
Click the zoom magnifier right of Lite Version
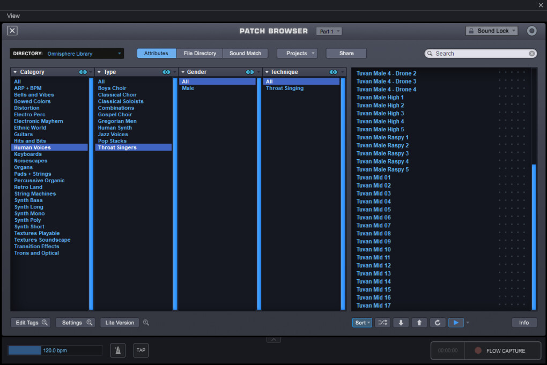point(146,323)
